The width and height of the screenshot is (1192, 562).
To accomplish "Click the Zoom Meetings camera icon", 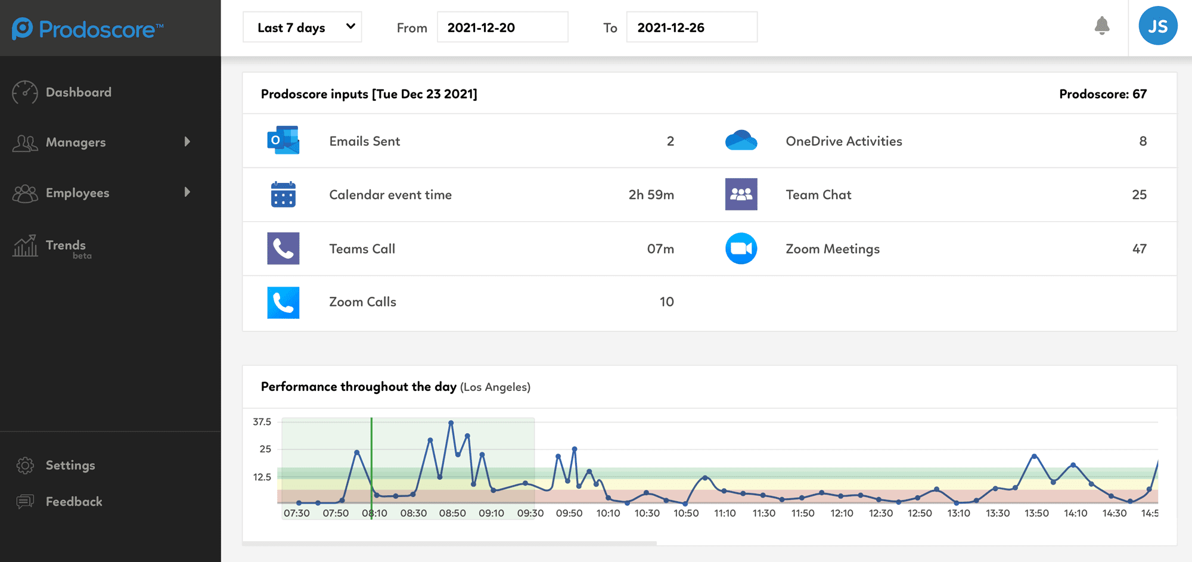I will [x=741, y=249].
